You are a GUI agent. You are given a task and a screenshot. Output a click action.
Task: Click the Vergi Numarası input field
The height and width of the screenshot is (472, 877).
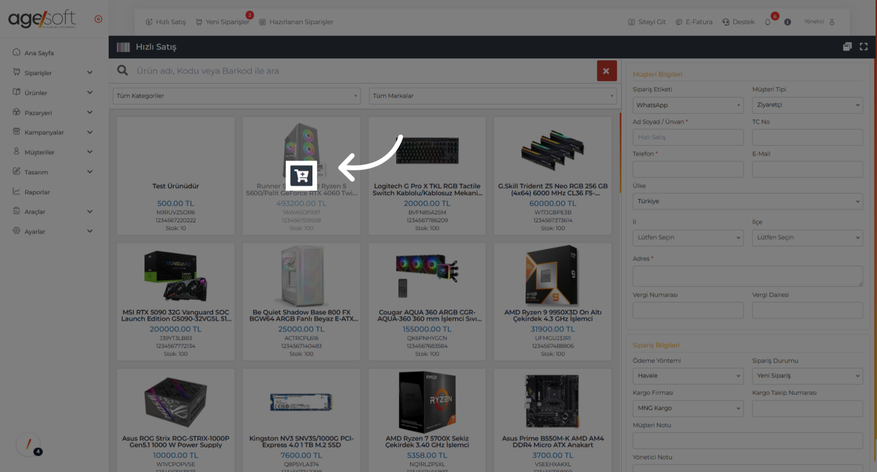[688, 311]
